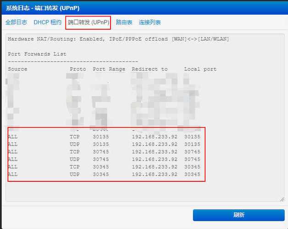Click the Redirect to column header
The height and width of the screenshot is (229, 288).
pos(150,69)
